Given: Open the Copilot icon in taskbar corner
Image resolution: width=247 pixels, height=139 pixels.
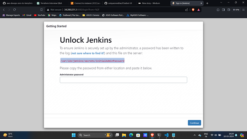Looking at the screenshot, I should click(x=242, y=135).
